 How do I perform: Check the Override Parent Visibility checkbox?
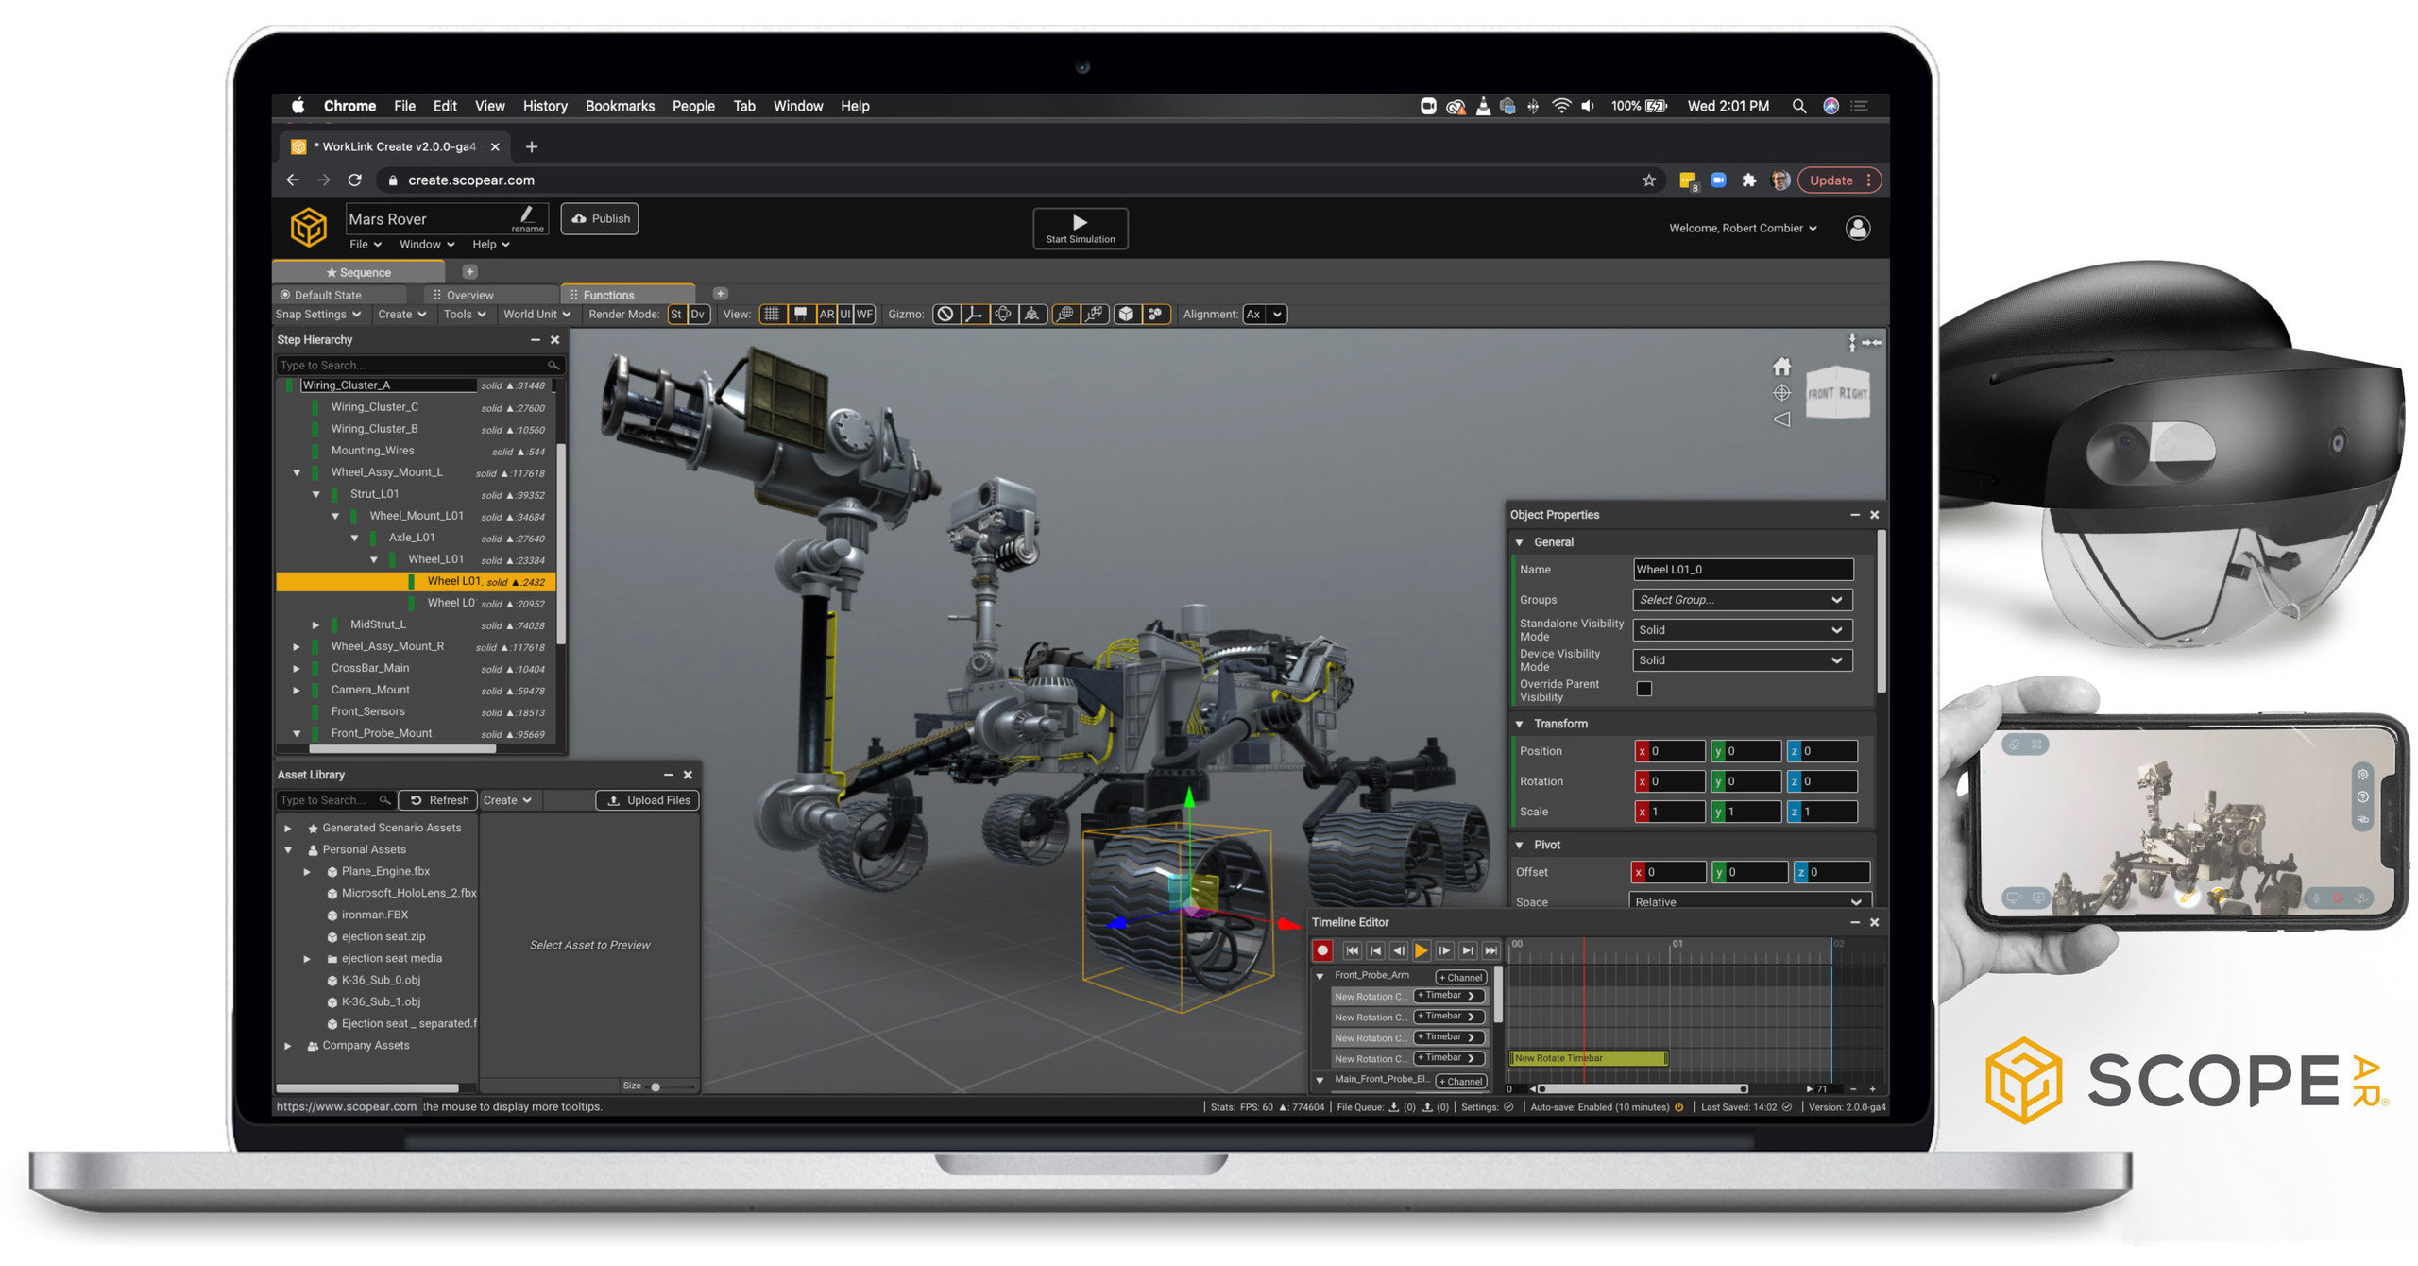point(1644,689)
